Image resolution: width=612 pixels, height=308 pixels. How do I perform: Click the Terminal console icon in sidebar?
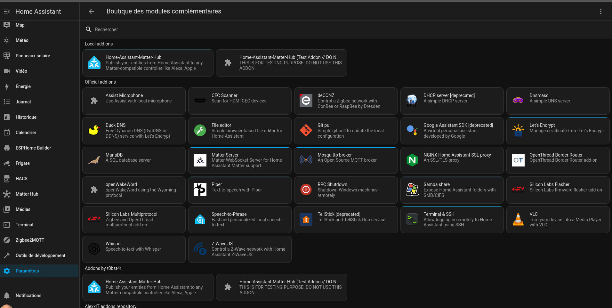(x=7, y=225)
